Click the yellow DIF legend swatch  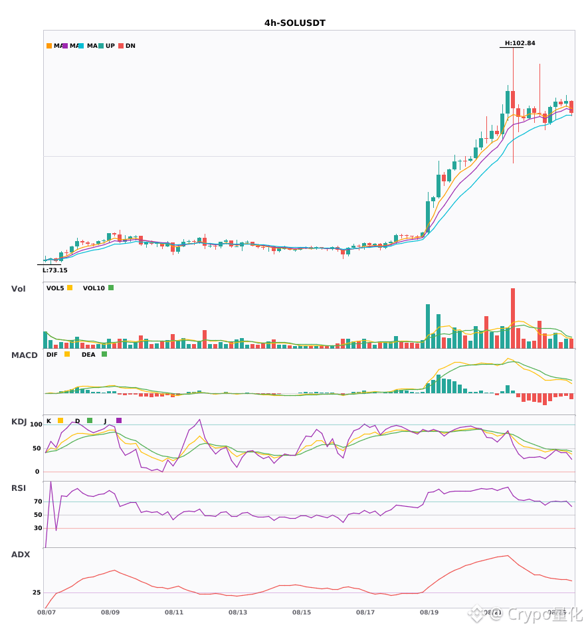pyautogui.click(x=67, y=354)
